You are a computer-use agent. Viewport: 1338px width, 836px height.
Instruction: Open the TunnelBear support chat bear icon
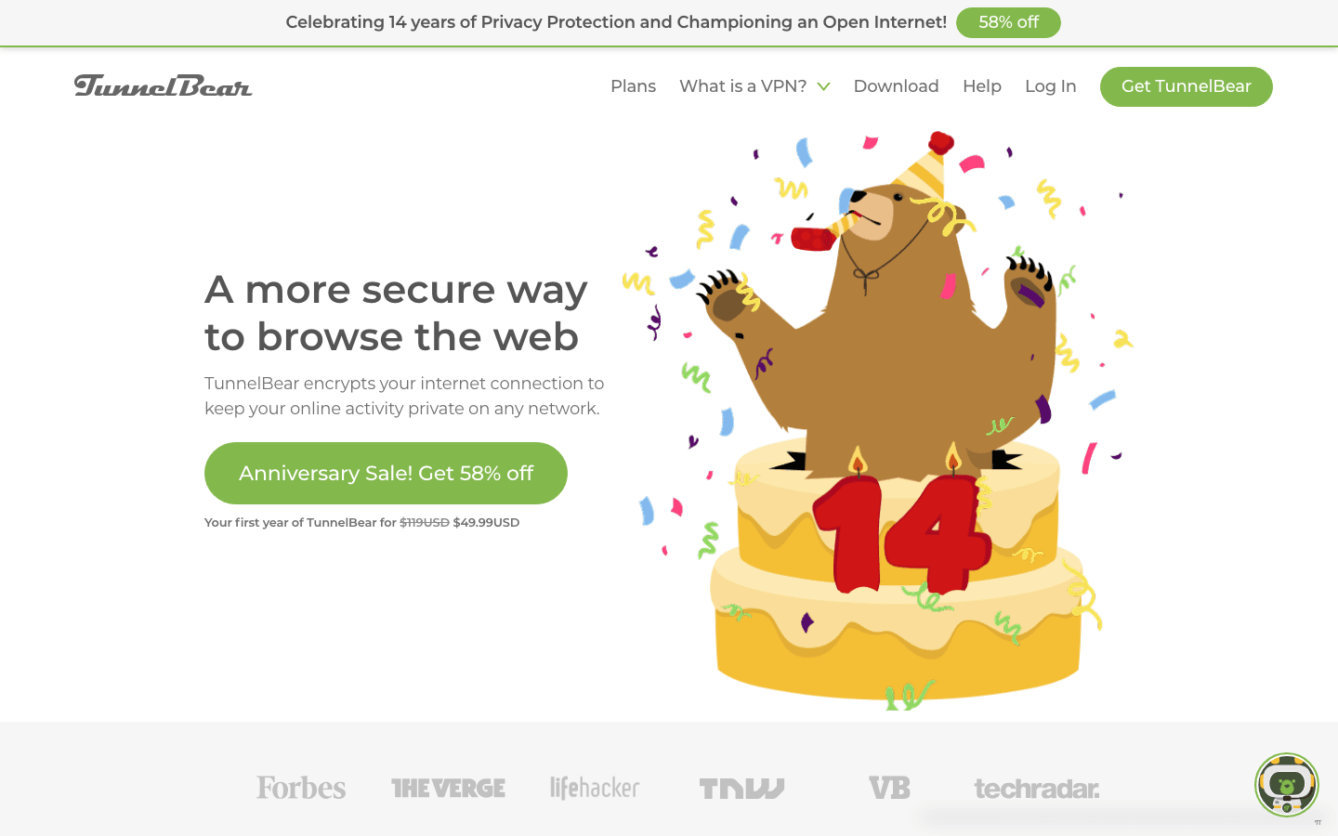[1286, 785]
